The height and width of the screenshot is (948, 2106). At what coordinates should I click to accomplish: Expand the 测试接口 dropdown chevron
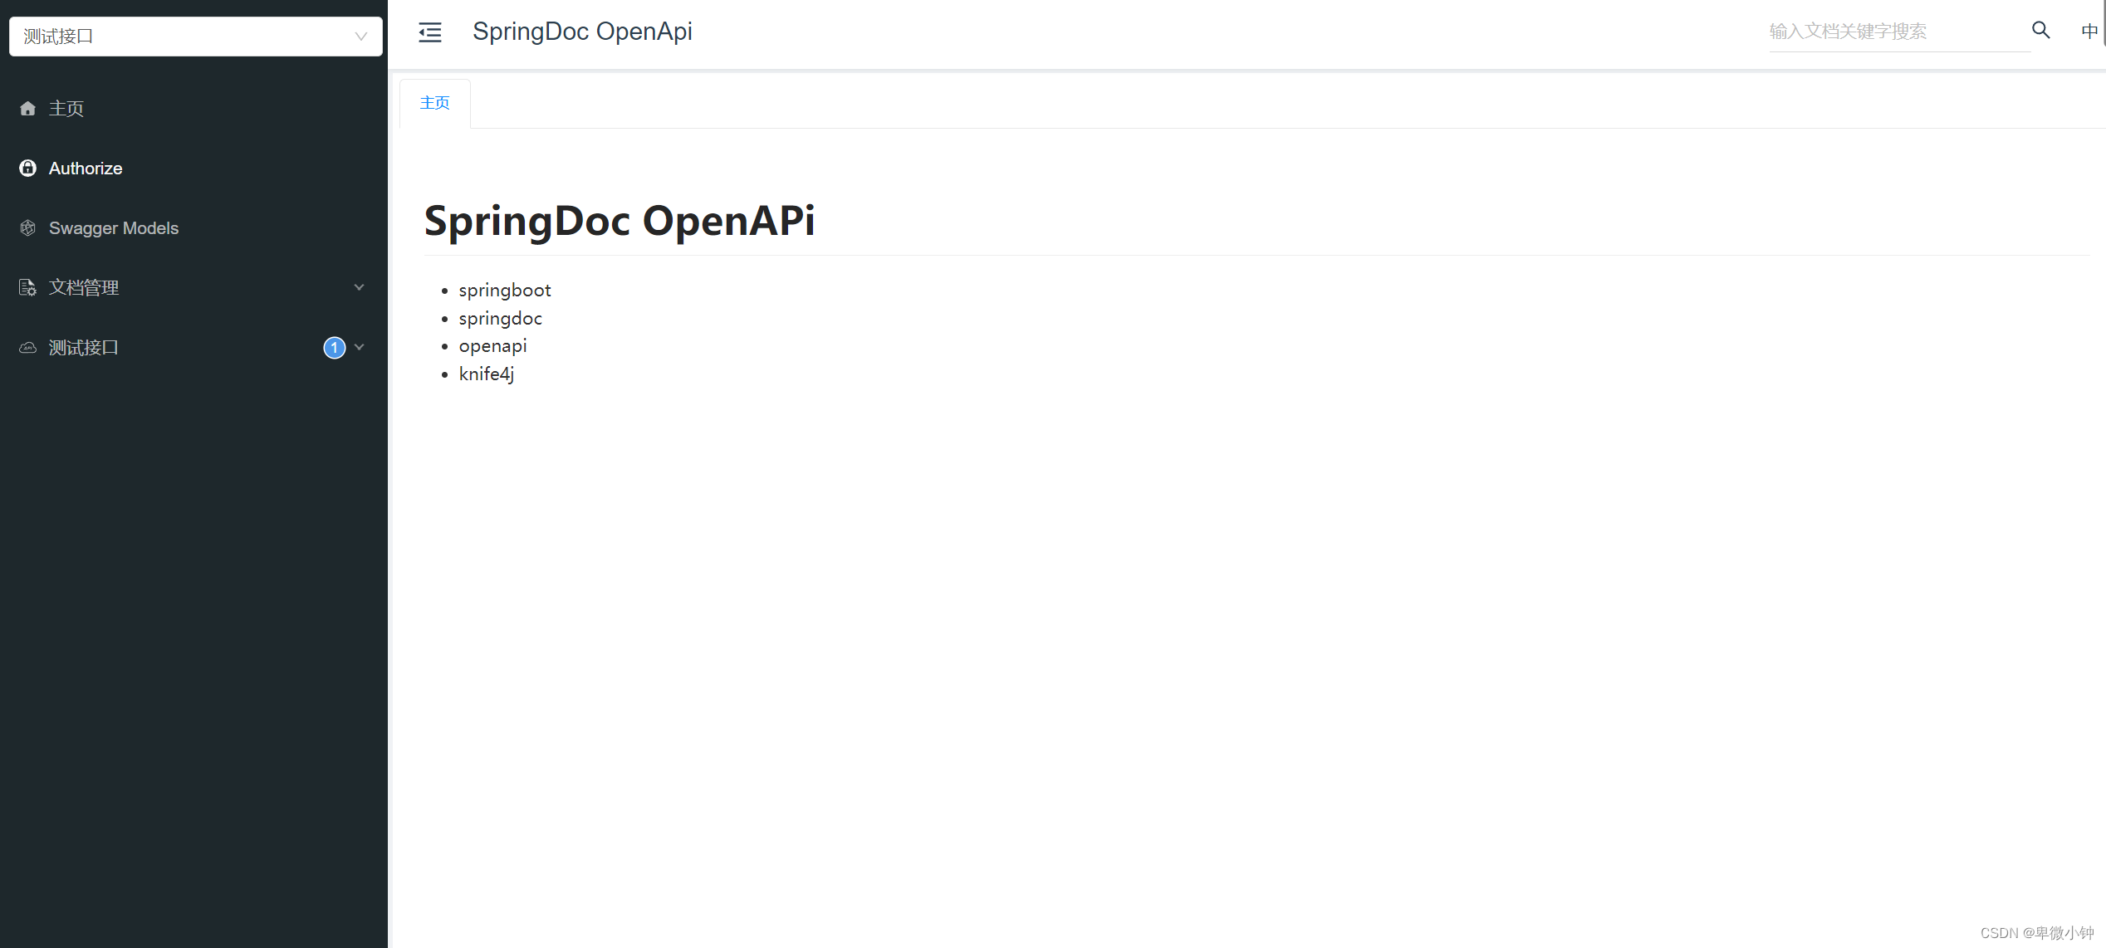360,348
